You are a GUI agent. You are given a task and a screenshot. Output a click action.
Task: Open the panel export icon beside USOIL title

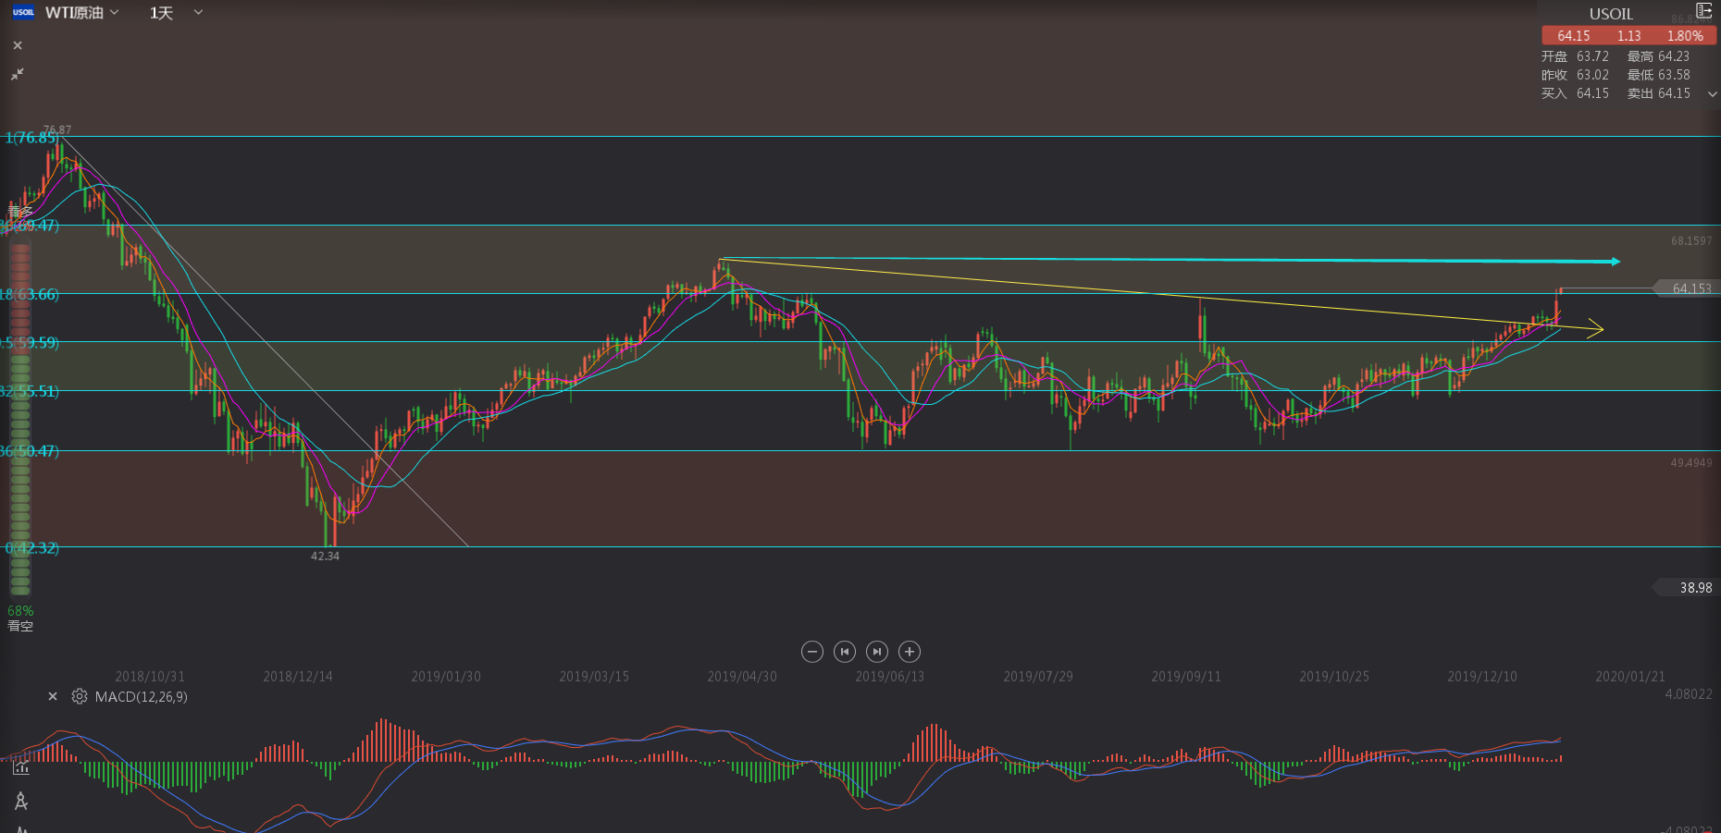pyautogui.click(x=1703, y=11)
